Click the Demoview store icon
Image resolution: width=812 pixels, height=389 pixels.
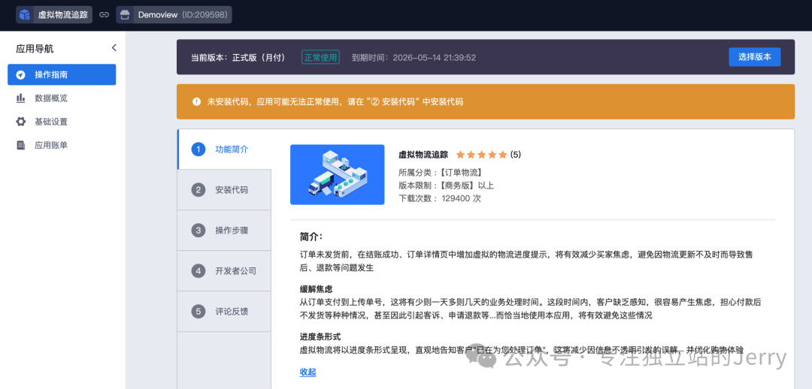tap(124, 14)
